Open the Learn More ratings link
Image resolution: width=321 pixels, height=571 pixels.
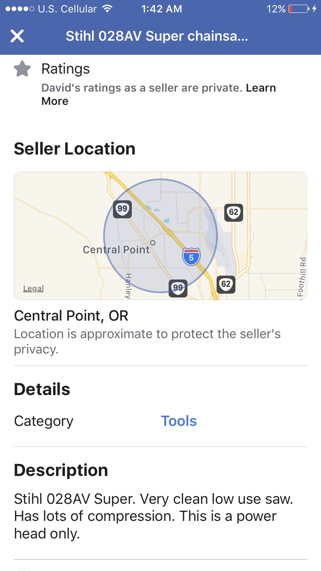click(159, 95)
